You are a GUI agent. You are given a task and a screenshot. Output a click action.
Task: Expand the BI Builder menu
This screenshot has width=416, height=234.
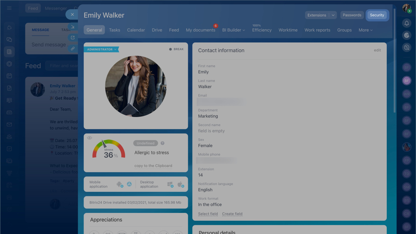[233, 30]
